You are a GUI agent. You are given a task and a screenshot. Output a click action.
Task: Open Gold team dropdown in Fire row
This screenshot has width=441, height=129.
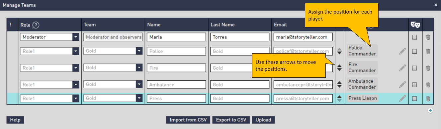(139, 68)
